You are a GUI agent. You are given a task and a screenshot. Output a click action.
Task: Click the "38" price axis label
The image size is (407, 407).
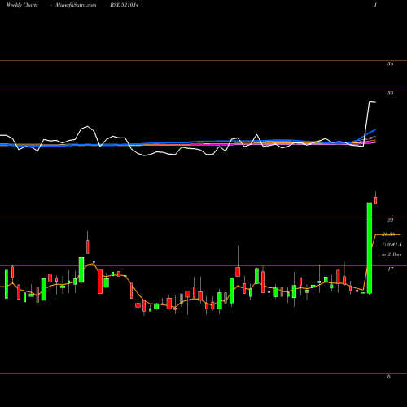[x=390, y=64]
